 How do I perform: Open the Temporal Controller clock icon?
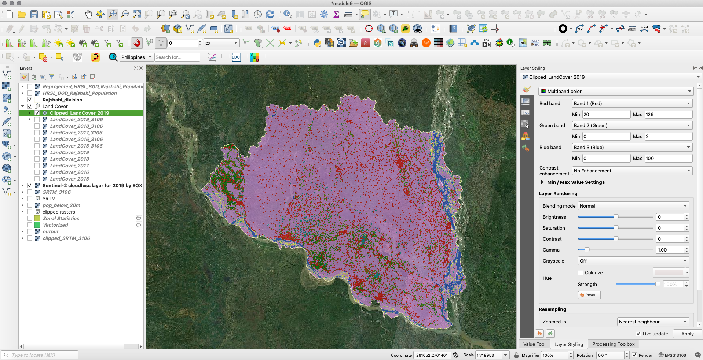pos(258,14)
